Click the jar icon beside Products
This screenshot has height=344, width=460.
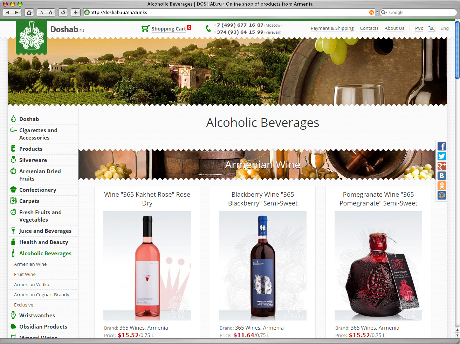(x=13, y=148)
